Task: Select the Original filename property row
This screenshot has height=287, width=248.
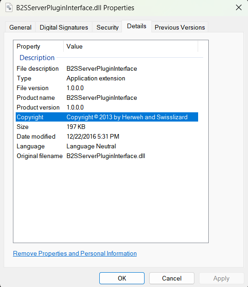Action: [x=107, y=156]
